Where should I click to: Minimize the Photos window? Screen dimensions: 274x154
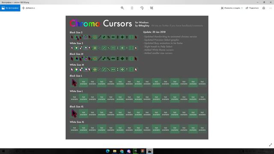pos(258,2)
